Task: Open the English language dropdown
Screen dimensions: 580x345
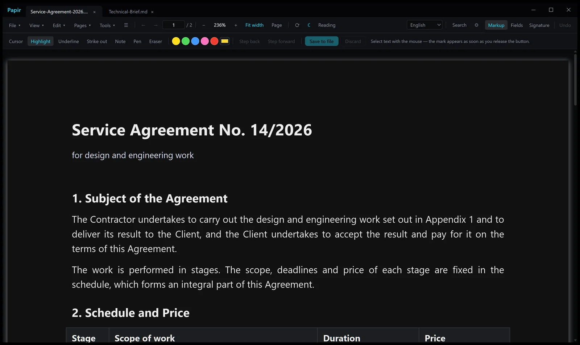Action: coord(424,25)
